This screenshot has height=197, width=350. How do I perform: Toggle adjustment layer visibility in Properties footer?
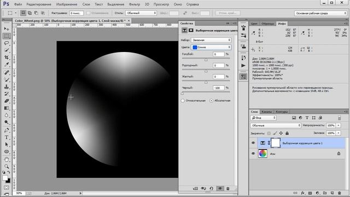point(220,188)
